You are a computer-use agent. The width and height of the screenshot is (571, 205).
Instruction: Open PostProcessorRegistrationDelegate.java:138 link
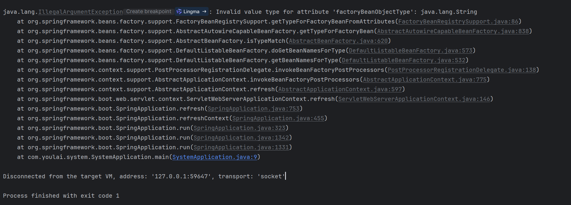point(462,70)
